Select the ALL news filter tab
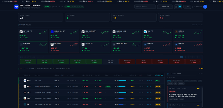Screen dimensions: 223x108 [169, 81]
